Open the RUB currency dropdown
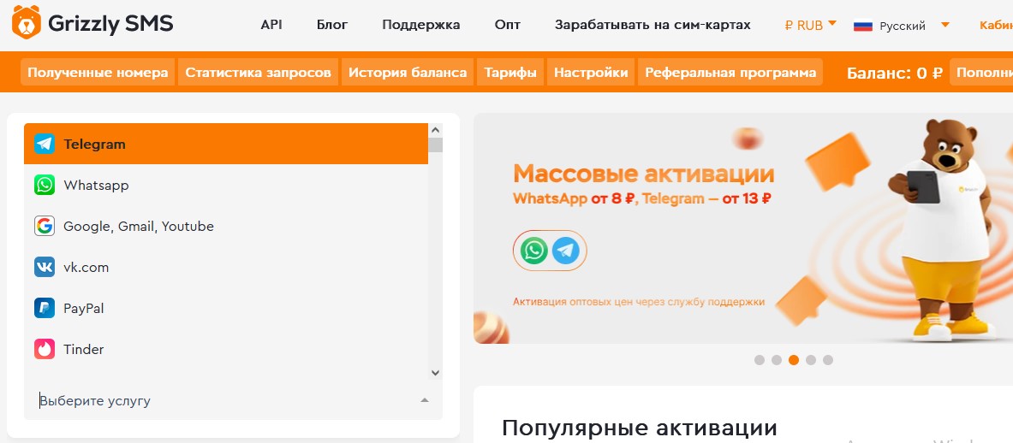 (810, 25)
